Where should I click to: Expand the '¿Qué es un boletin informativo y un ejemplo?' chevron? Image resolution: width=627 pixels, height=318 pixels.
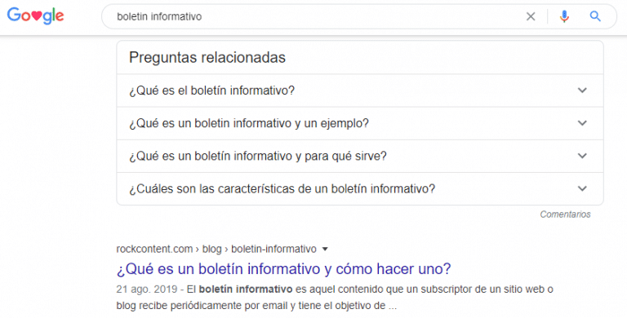pos(582,123)
